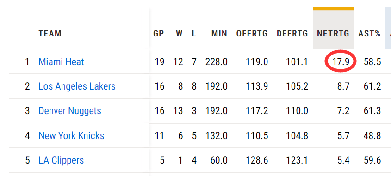Sort table by NETRTG column header
The height and width of the screenshot is (176, 391).
[x=333, y=34]
